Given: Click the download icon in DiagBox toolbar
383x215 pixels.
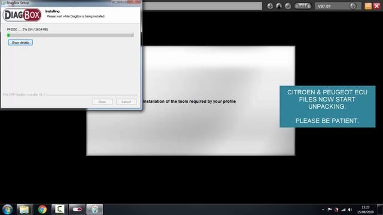Looking at the screenshot, I should point(270,6).
